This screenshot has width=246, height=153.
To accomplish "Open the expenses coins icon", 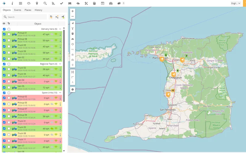I will (x=94, y=3).
